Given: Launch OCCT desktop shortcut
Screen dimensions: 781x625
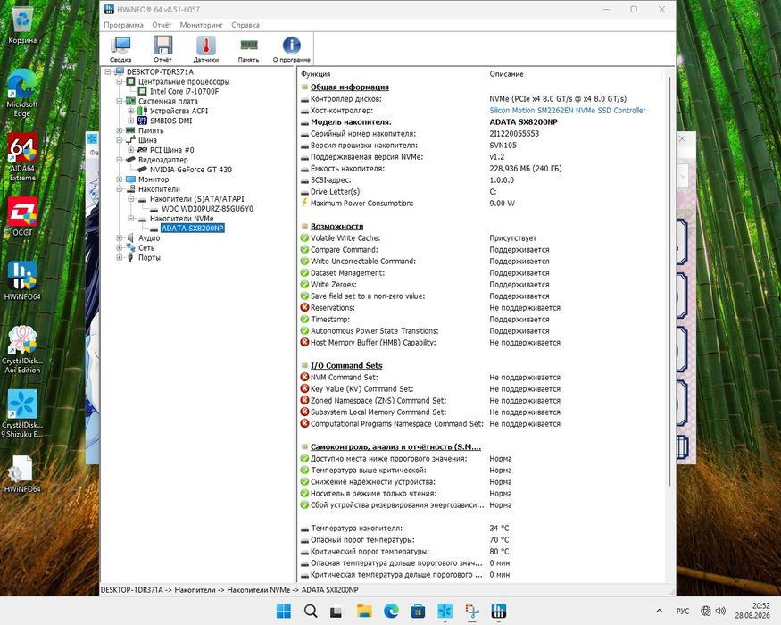Looking at the screenshot, I should (22, 217).
